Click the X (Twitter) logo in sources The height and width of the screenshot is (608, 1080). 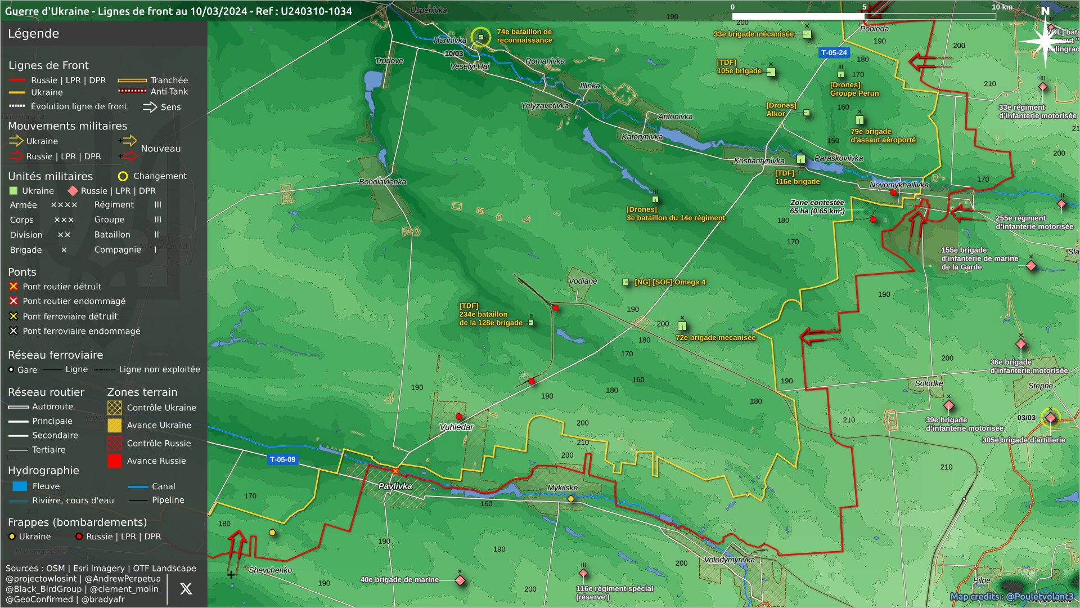coord(186,588)
